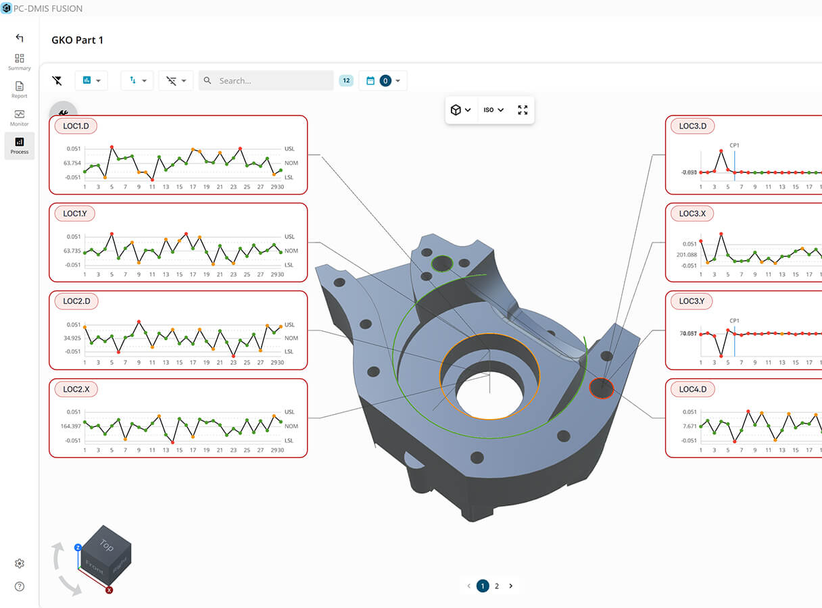Select the LOC1.D chart label
The image size is (822, 608).
coord(76,126)
